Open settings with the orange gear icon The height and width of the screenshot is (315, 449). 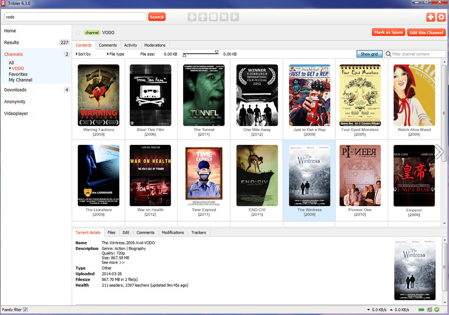[441, 17]
